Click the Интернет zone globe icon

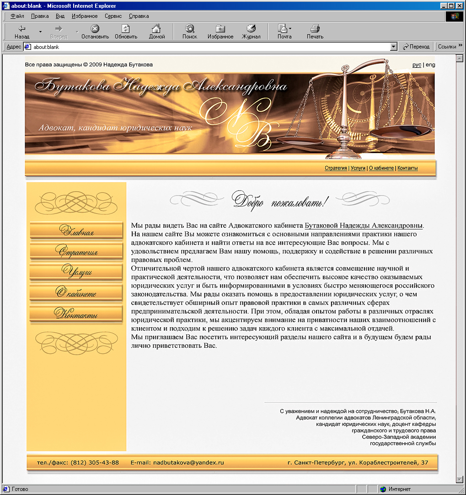coord(383,489)
